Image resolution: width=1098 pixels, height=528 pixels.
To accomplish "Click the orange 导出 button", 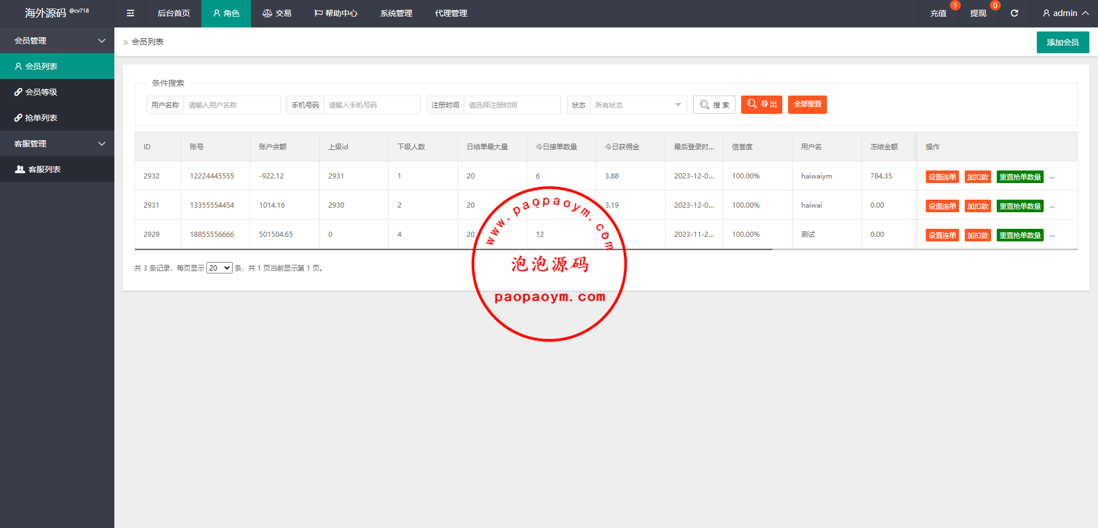I will 762,105.
